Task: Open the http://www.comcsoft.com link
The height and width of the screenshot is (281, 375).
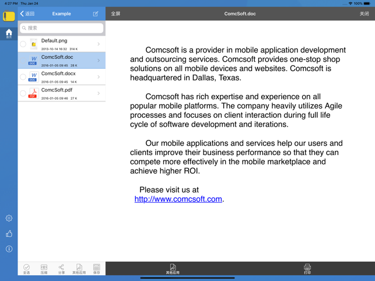Action: pyautogui.click(x=178, y=199)
